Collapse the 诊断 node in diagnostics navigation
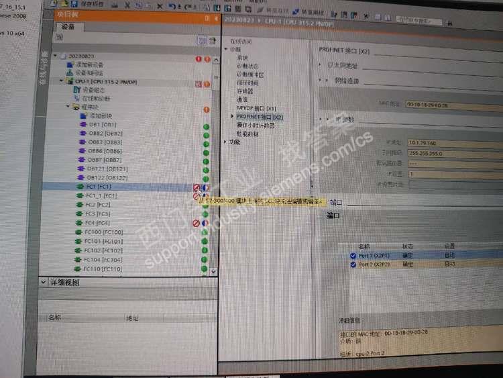The image size is (503, 378). (226, 49)
